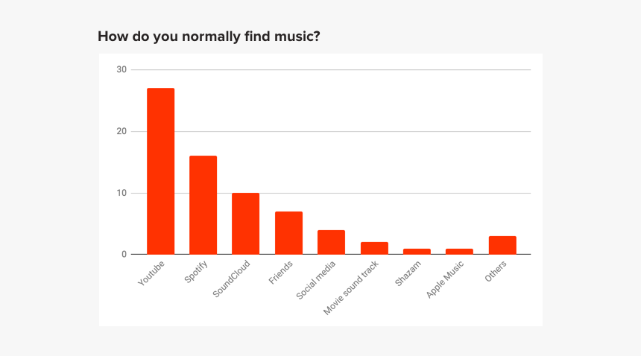Click the chart title about finding music

[x=209, y=35]
